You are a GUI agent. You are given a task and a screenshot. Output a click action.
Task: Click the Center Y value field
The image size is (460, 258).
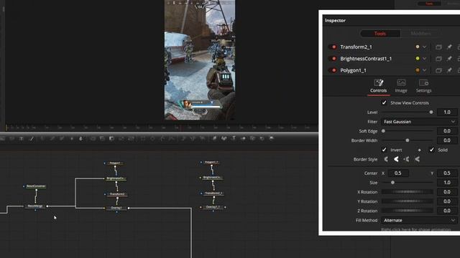click(447, 173)
